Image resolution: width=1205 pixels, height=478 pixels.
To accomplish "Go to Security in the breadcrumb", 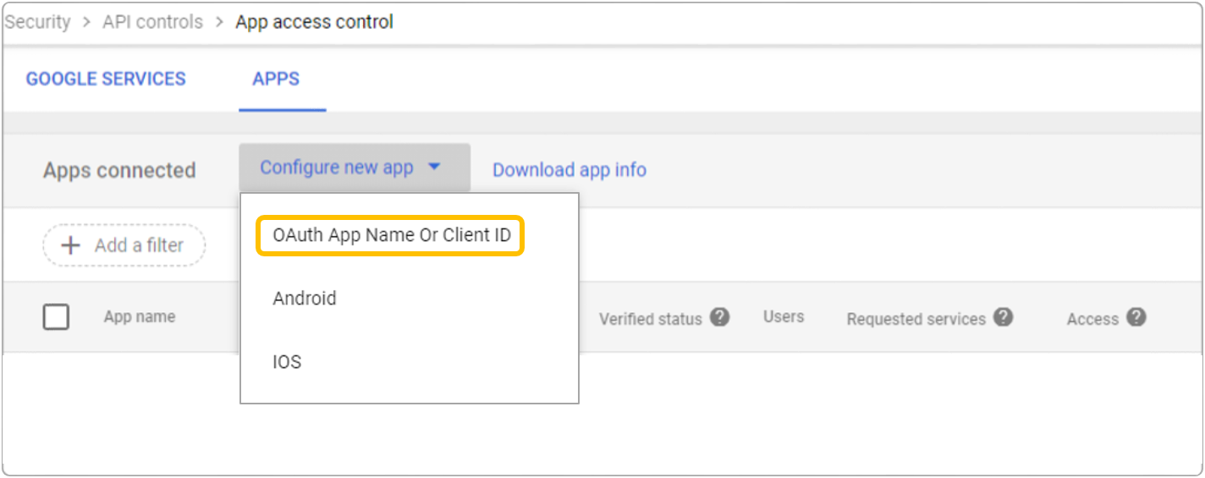I will point(37,22).
